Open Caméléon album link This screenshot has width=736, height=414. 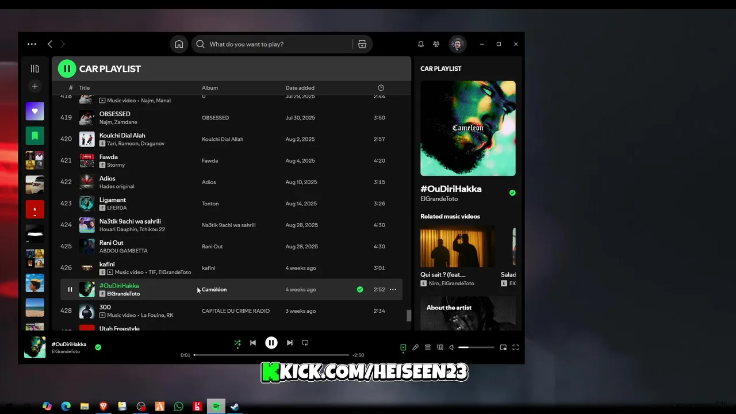(214, 290)
